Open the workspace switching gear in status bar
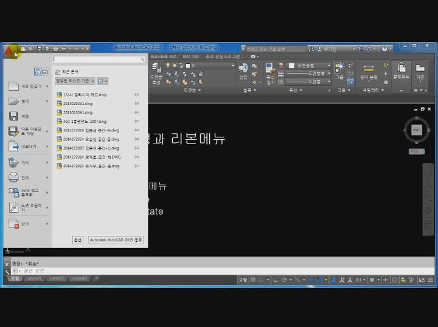 (372, 280)
